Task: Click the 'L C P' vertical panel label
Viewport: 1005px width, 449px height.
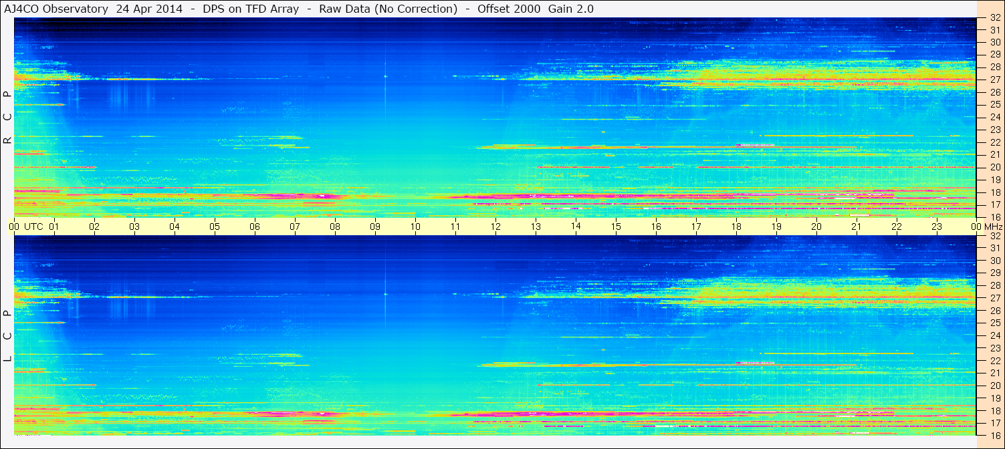Action: tap(8, 336)
